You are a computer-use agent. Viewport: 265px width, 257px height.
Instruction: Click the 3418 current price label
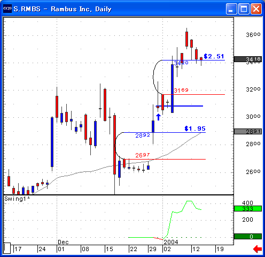[x=248, y=59]
